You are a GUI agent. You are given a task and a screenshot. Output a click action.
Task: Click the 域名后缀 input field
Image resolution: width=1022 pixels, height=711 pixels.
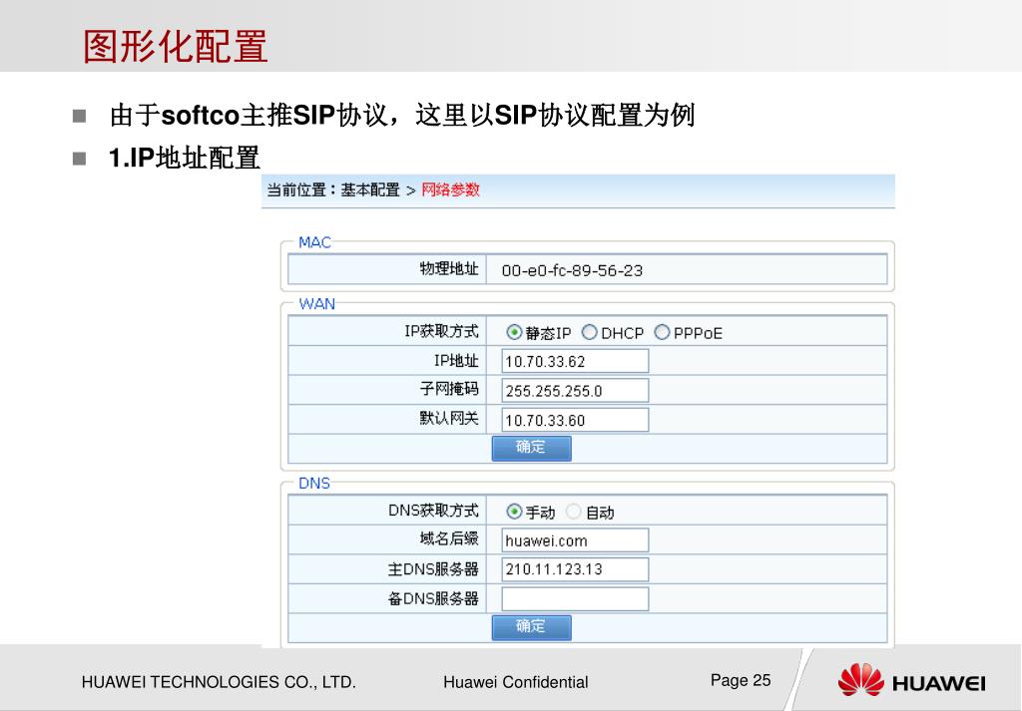tap(575, 539)
